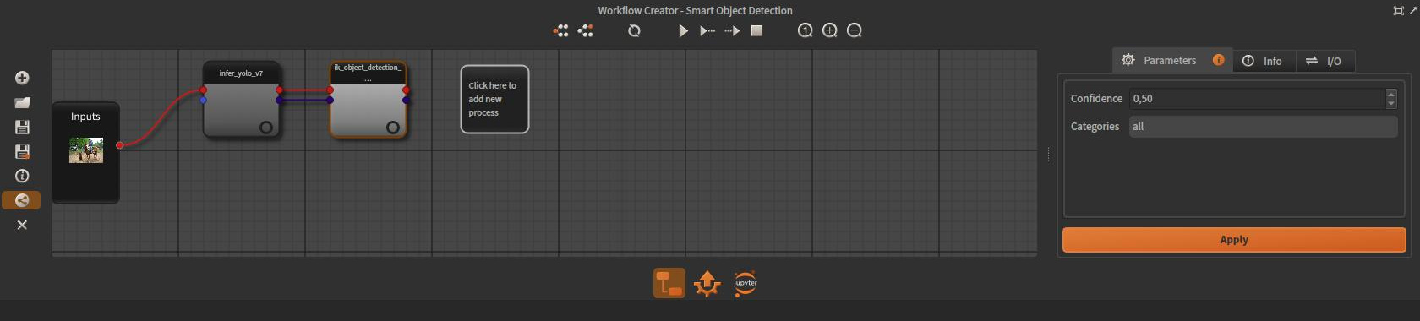This screenshot has height=321, width=1420.
Task: Click the circle button on ik_object_detection node
Action: (x=393, y=128)
